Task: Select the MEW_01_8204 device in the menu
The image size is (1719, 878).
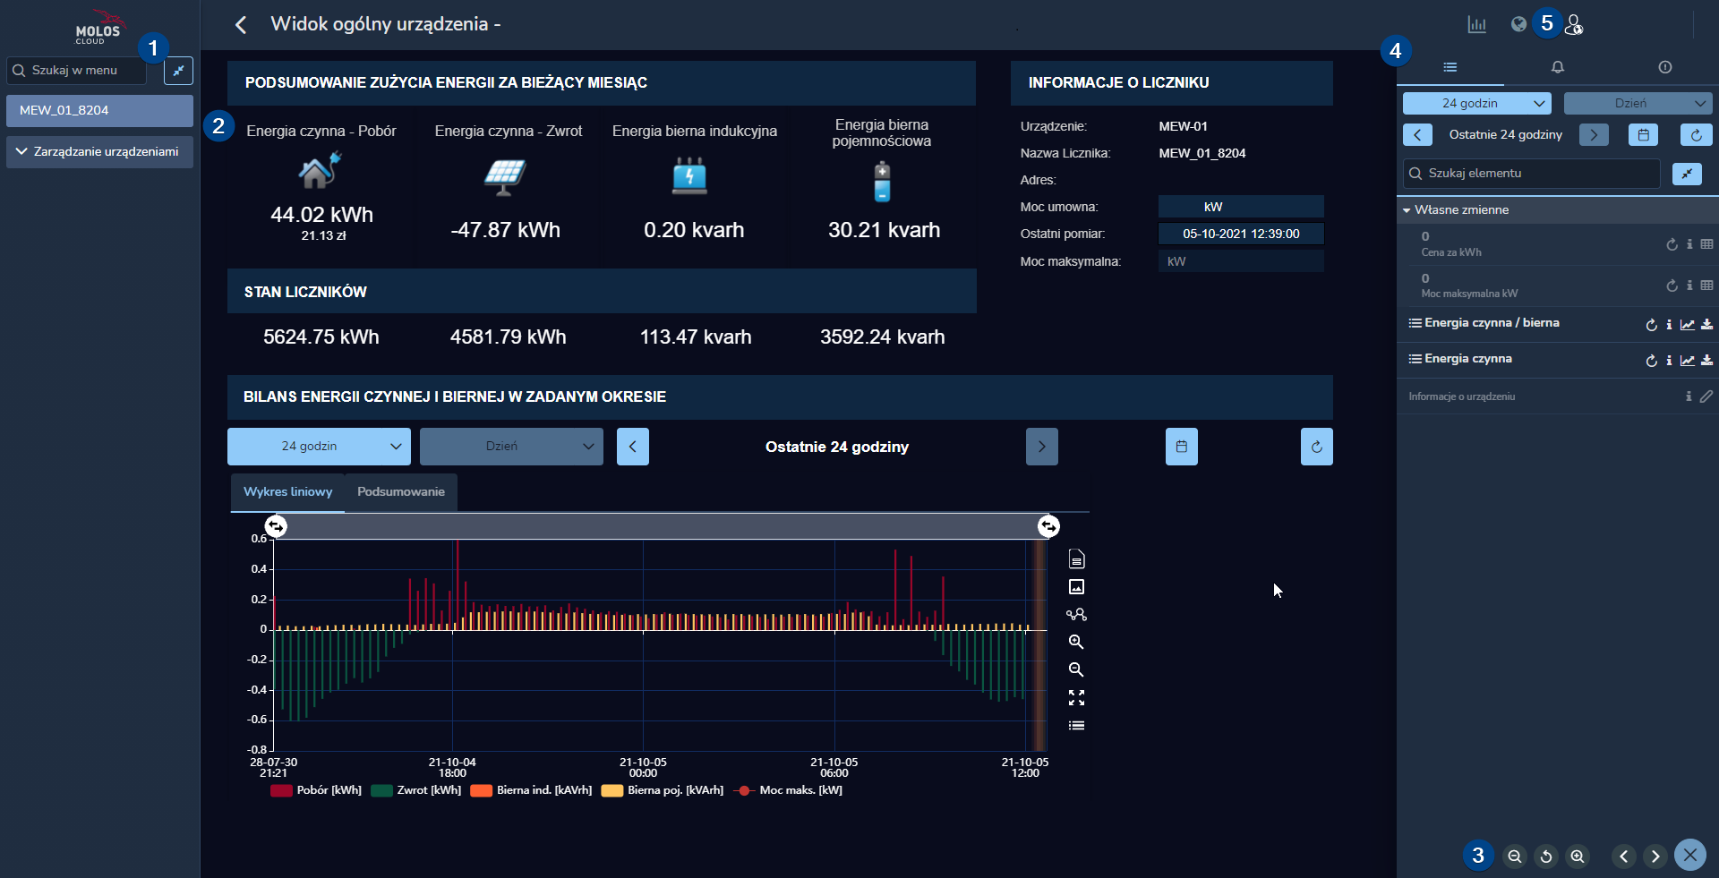Action: [99, 111]
